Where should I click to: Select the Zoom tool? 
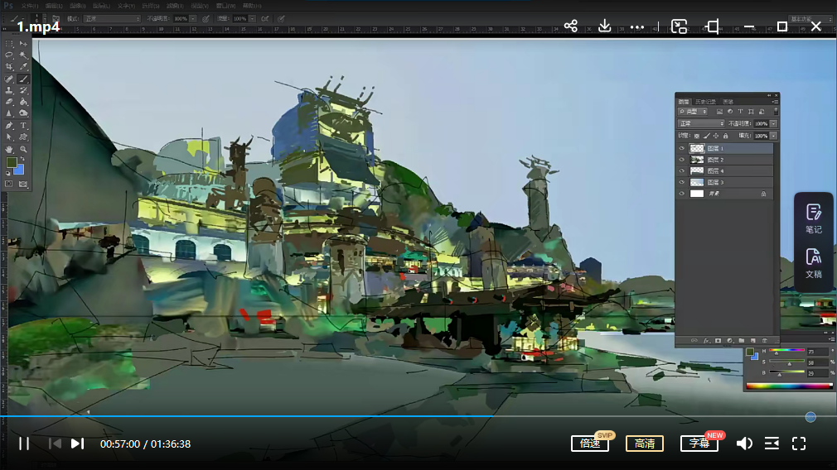23,149
